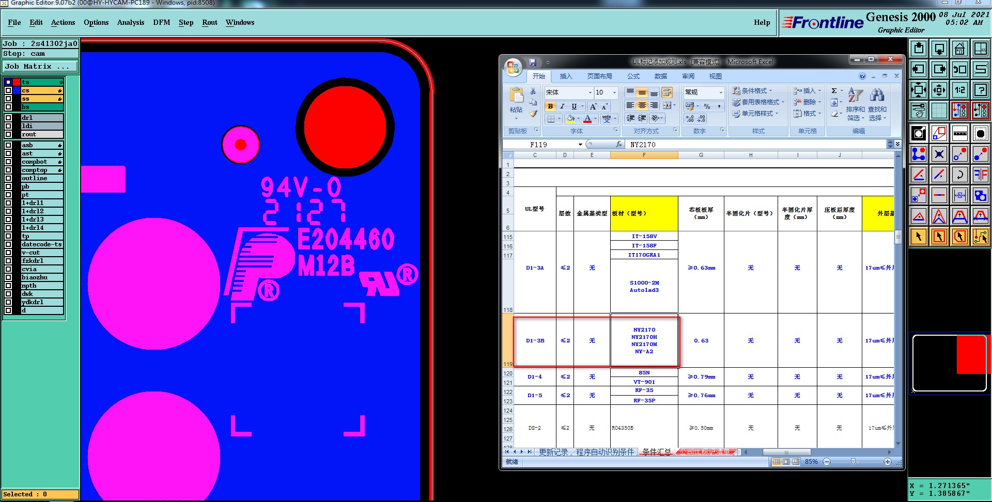The image size is (992, 502).
Task: Expand the 排序和筛选 sort and filter menu
Action: point(855,106)
